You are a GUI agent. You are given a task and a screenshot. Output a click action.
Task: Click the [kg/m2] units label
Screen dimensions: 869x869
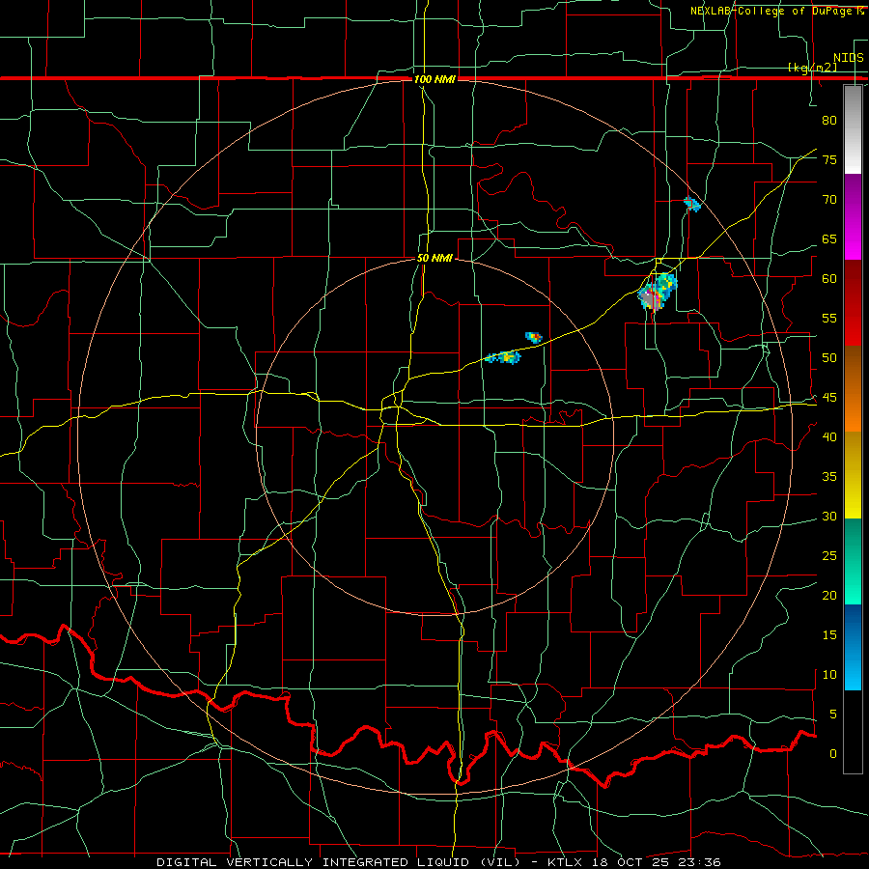tap(812, 68)
